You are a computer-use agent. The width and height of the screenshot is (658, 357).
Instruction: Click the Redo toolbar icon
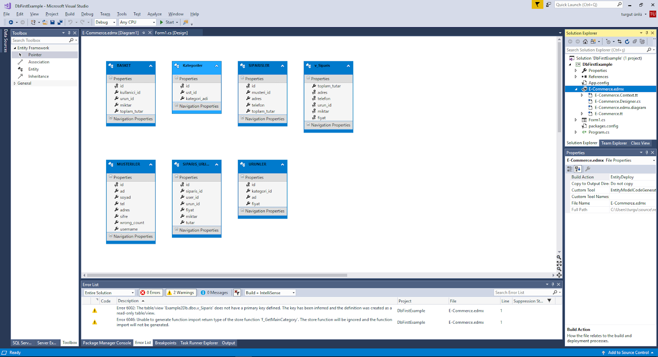[82, 22]
